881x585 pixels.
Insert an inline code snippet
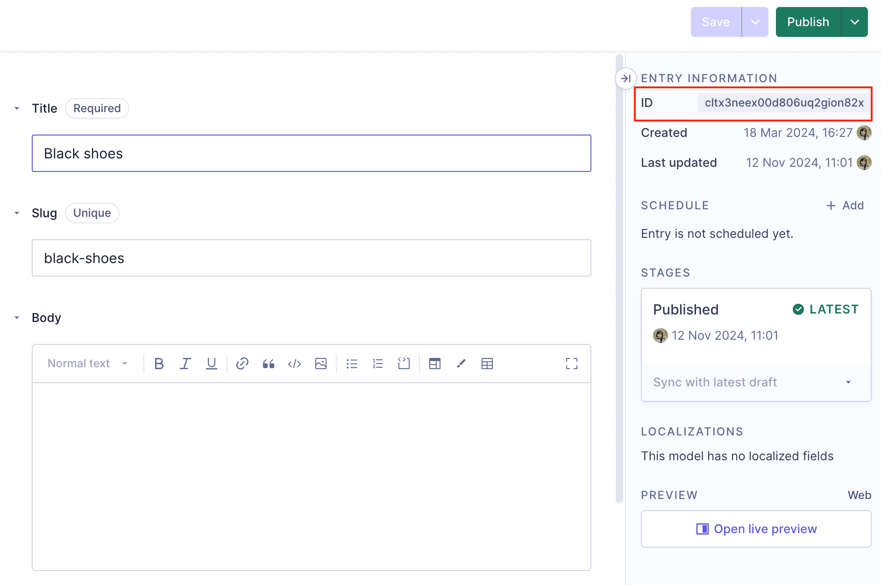(x=294, y=363)
